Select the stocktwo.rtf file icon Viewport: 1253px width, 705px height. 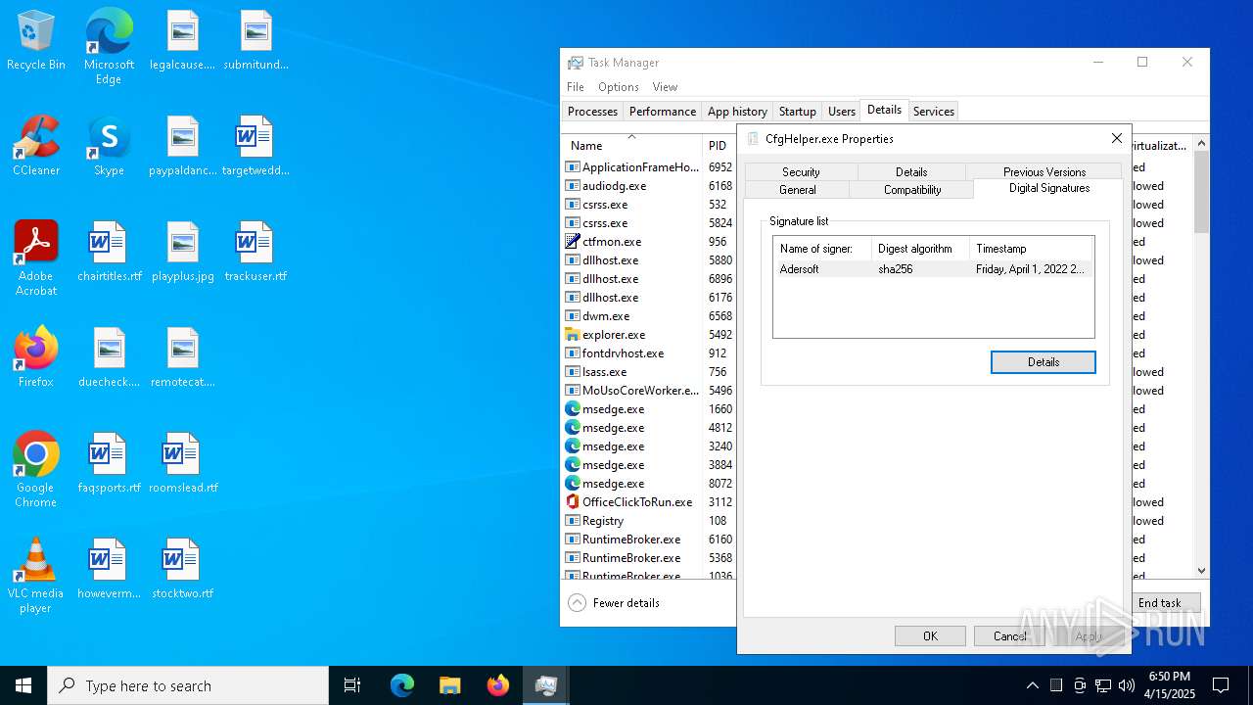(x=182, y=569)
